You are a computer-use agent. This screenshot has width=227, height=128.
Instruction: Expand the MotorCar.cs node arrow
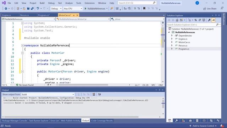pyautogui.click(x=172, y=42)
